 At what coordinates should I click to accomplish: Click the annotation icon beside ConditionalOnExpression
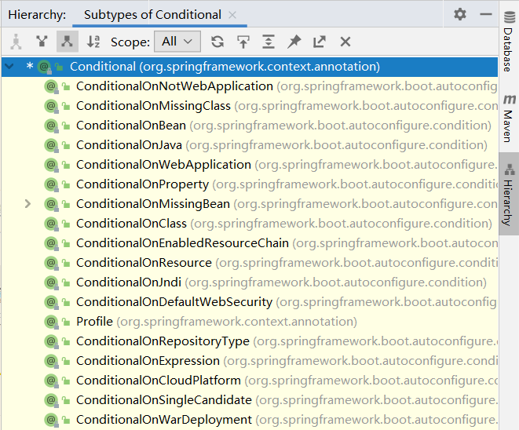(51, 361)
